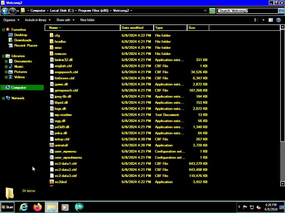The height and width of the screenshot is (213, 285).
Task: Click the scrollbar up arrow
Action: pyautogui.click(x=282, y=27)
